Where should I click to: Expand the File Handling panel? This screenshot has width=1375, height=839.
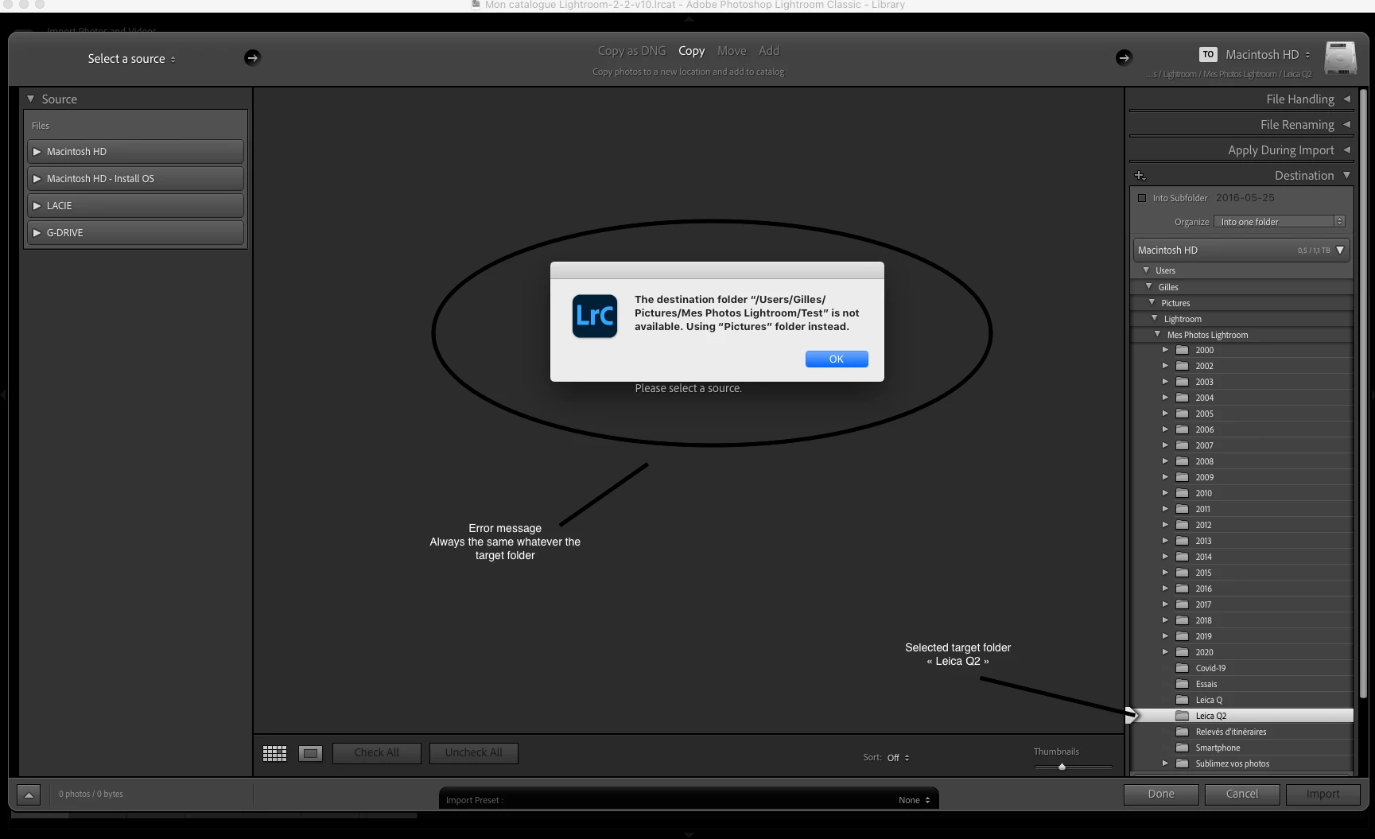[1346, 99]
